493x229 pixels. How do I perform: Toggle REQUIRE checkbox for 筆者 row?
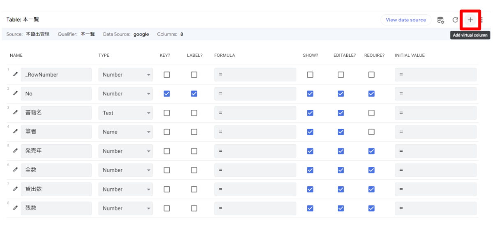371,132
